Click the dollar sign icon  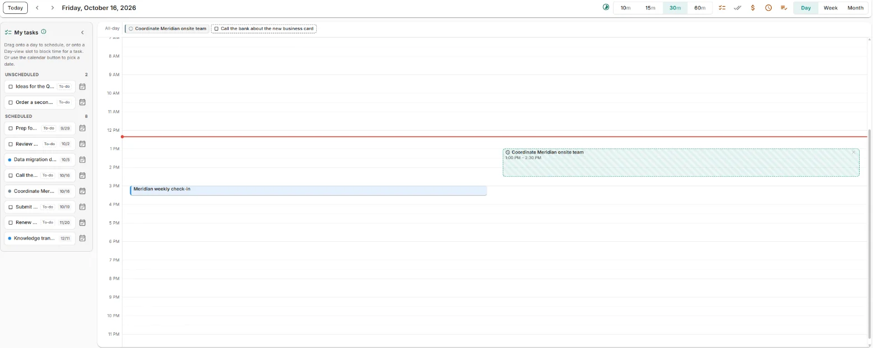pyautogui.click(x=753, y=8)
